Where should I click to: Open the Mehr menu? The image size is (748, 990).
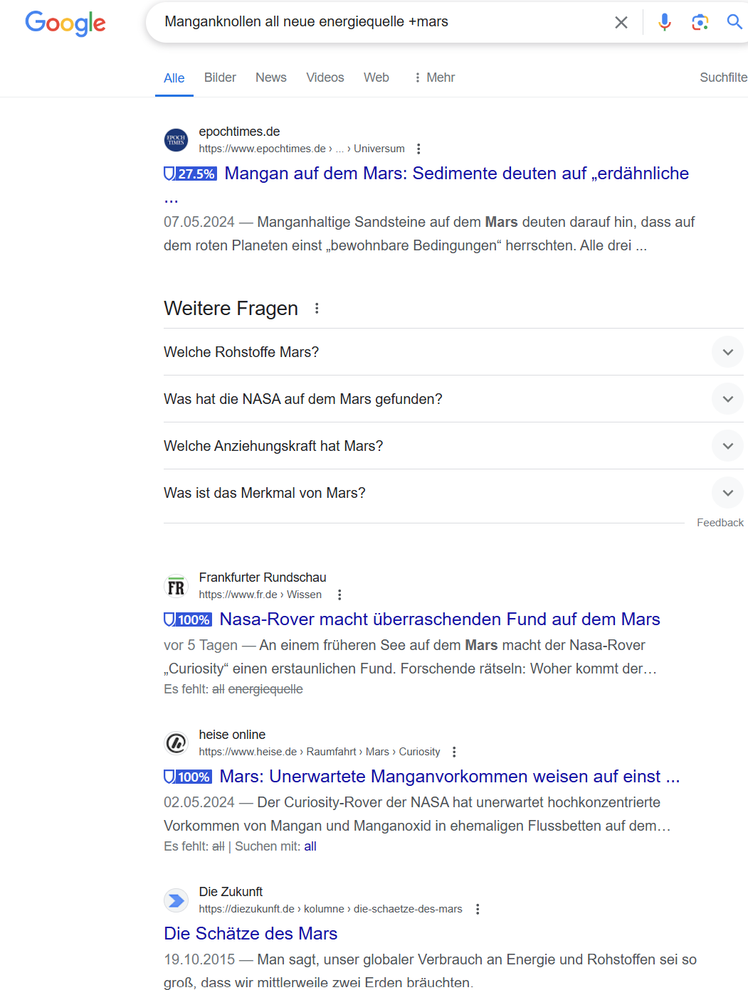[x=434, y=78]
